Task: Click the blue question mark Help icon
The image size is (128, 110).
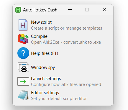Action: [23, 53]
